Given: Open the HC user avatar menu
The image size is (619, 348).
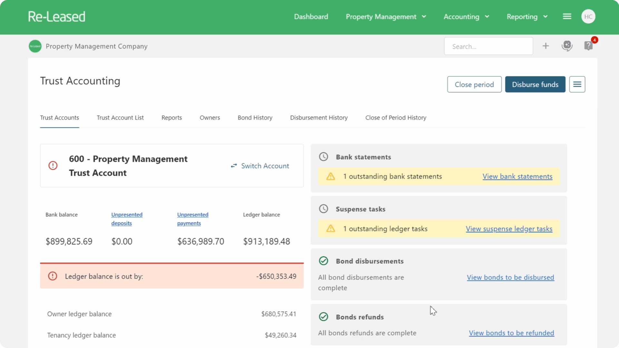Looking at the screenshot, I should pyautogui.click(x=588, y=16).
